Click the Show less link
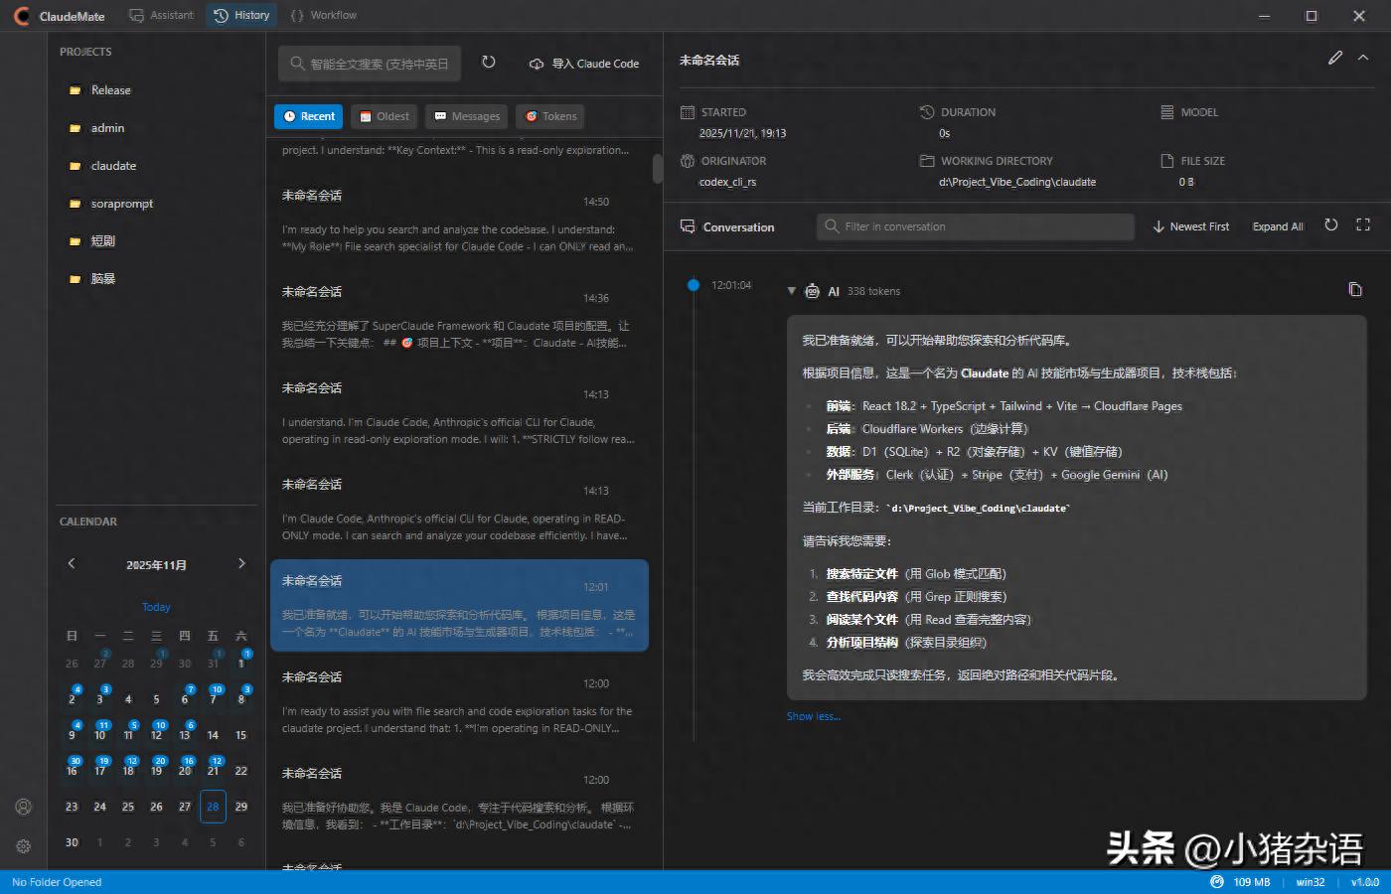The width and height of the screenshot is (1391, 894). click(813, 716)
